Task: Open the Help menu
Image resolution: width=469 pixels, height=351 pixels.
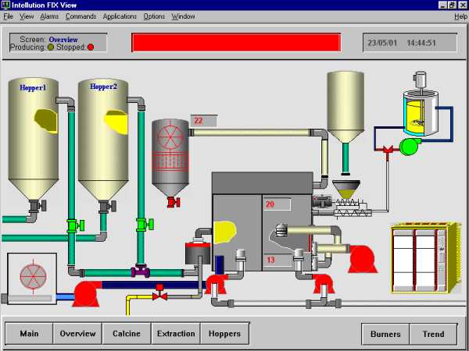Action: (x=460, y=16)
